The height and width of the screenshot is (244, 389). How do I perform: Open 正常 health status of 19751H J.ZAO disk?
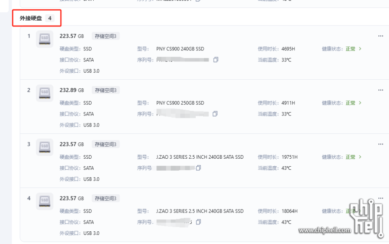[x=350, y=157]
